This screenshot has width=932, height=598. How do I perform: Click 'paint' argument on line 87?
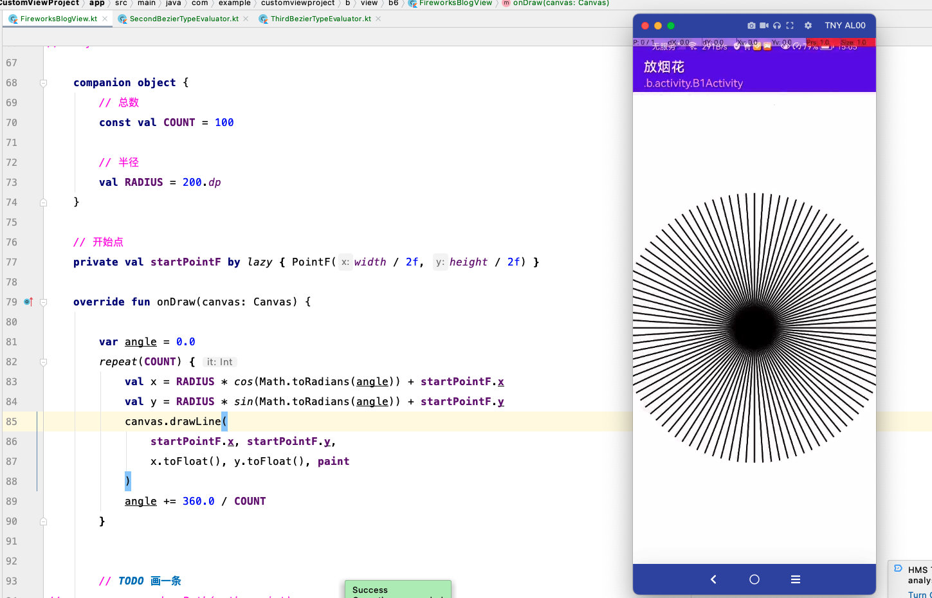tap(333, 462)
